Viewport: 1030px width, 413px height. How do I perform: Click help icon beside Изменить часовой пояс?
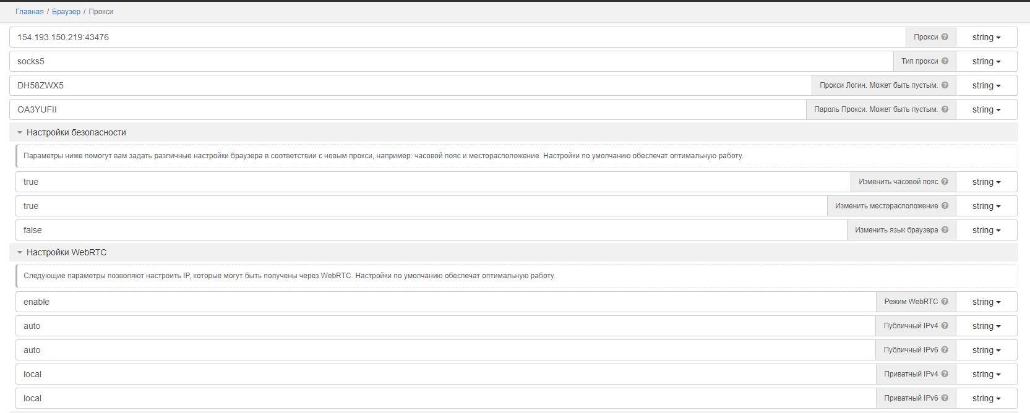(945, 182)
